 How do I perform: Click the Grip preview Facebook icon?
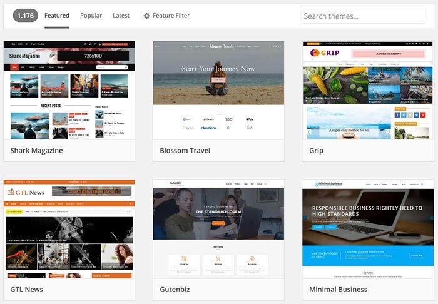click(x=397, y=115)
